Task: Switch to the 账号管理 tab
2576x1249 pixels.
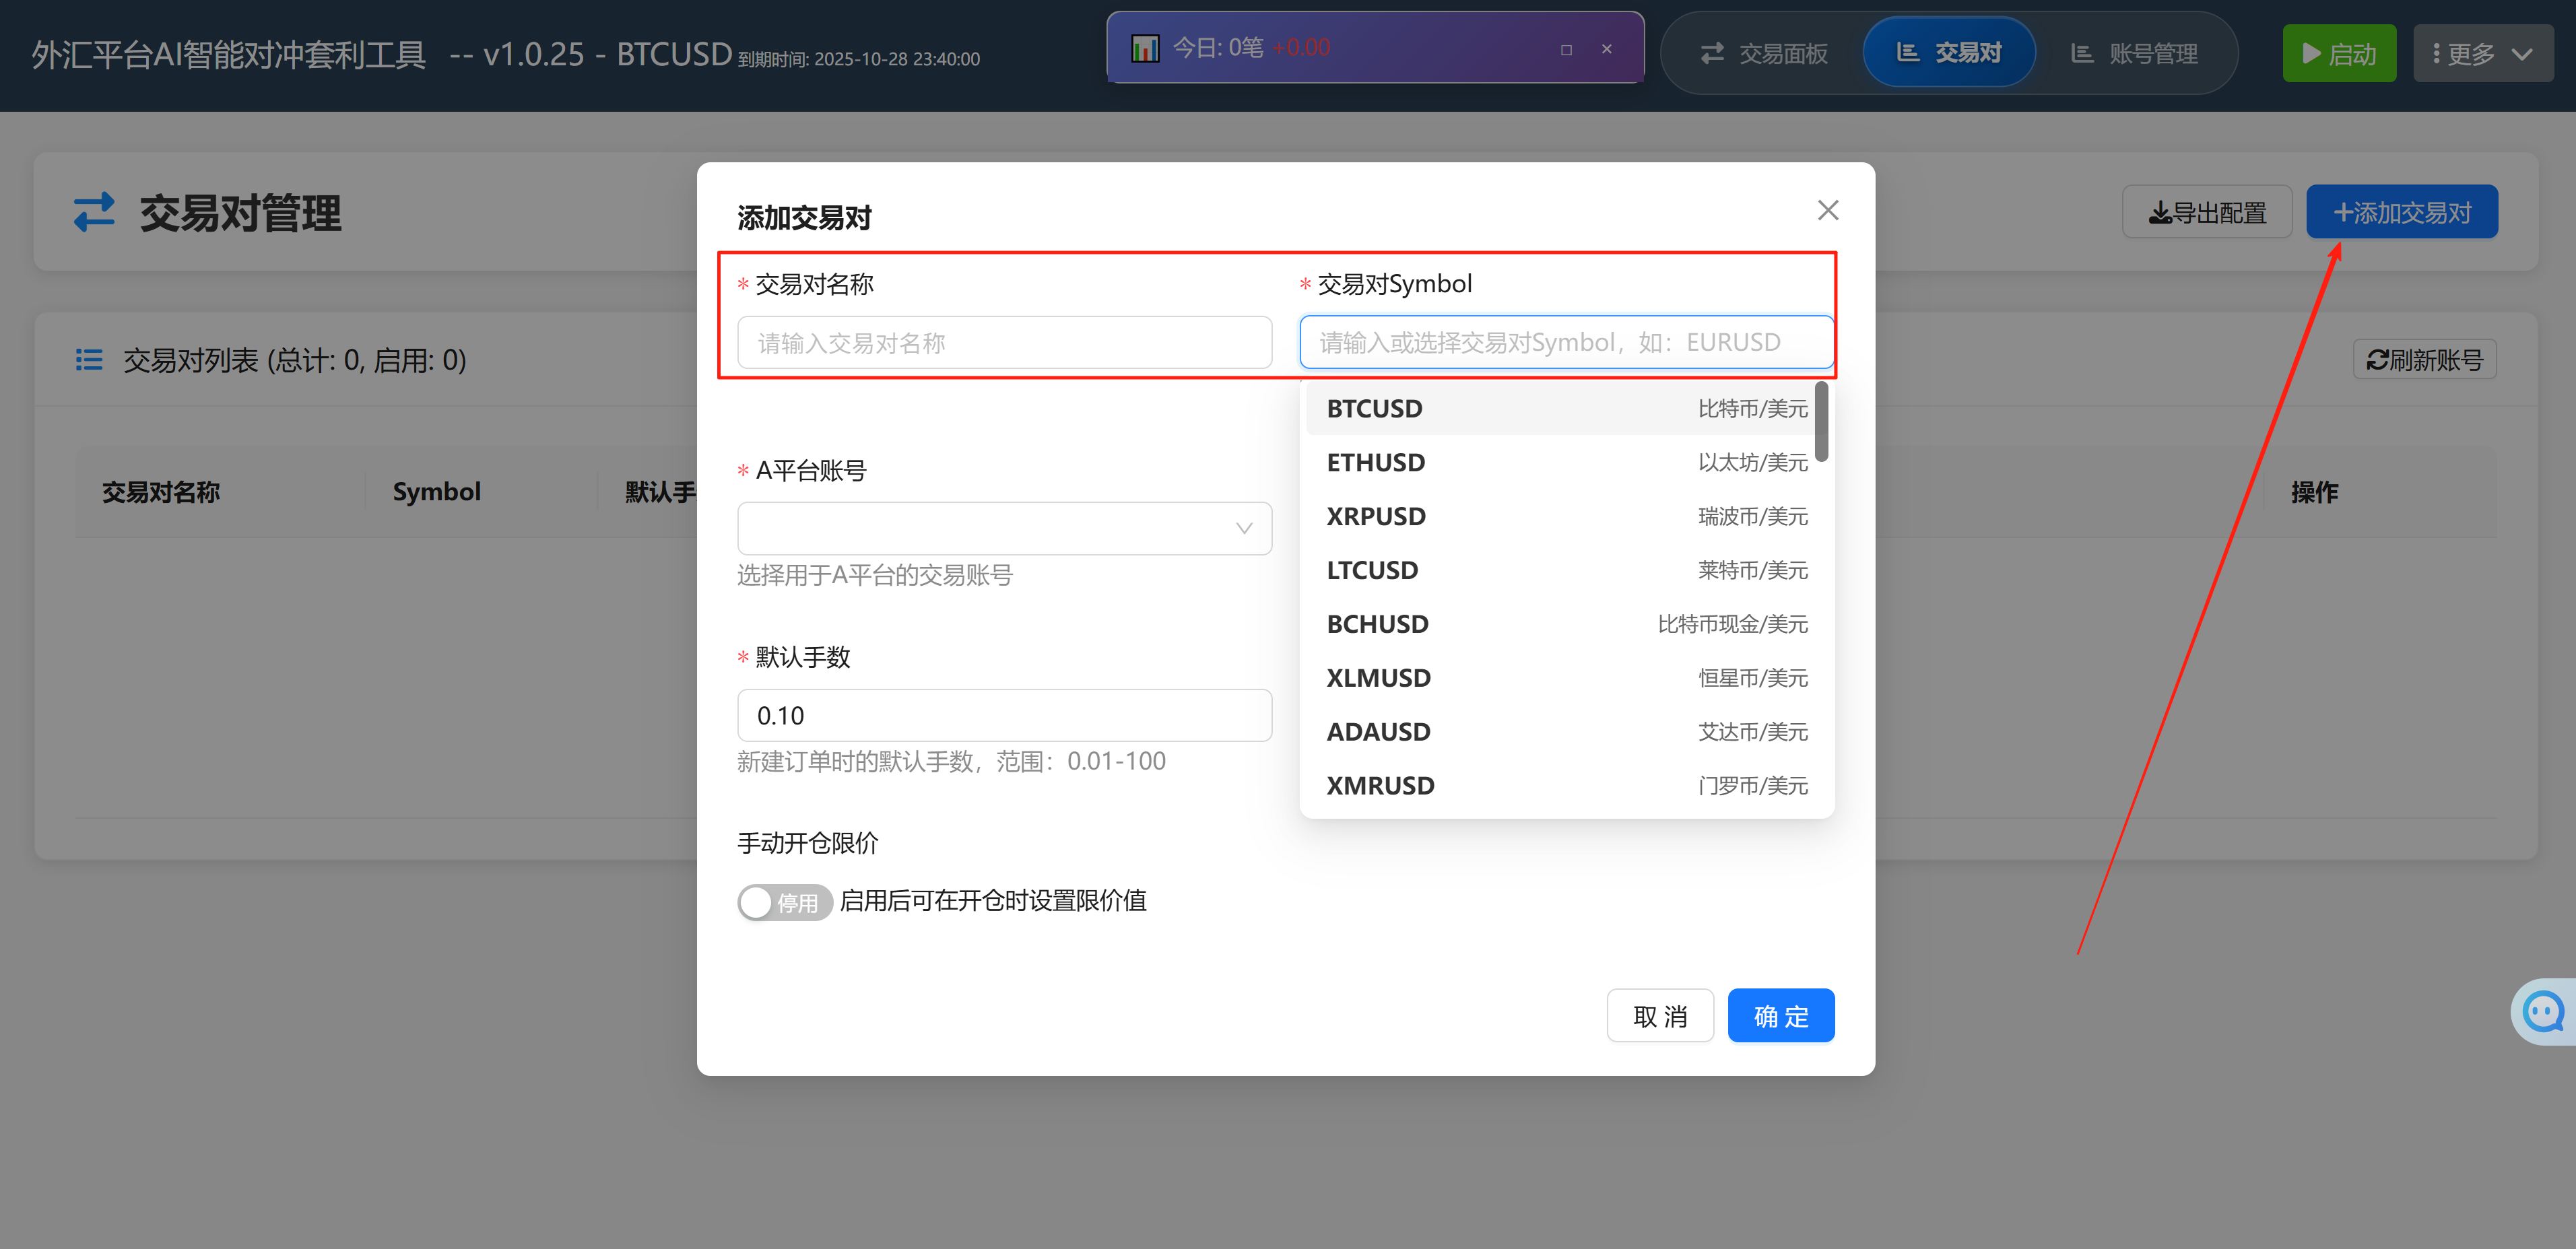Action: point(2134,54)
